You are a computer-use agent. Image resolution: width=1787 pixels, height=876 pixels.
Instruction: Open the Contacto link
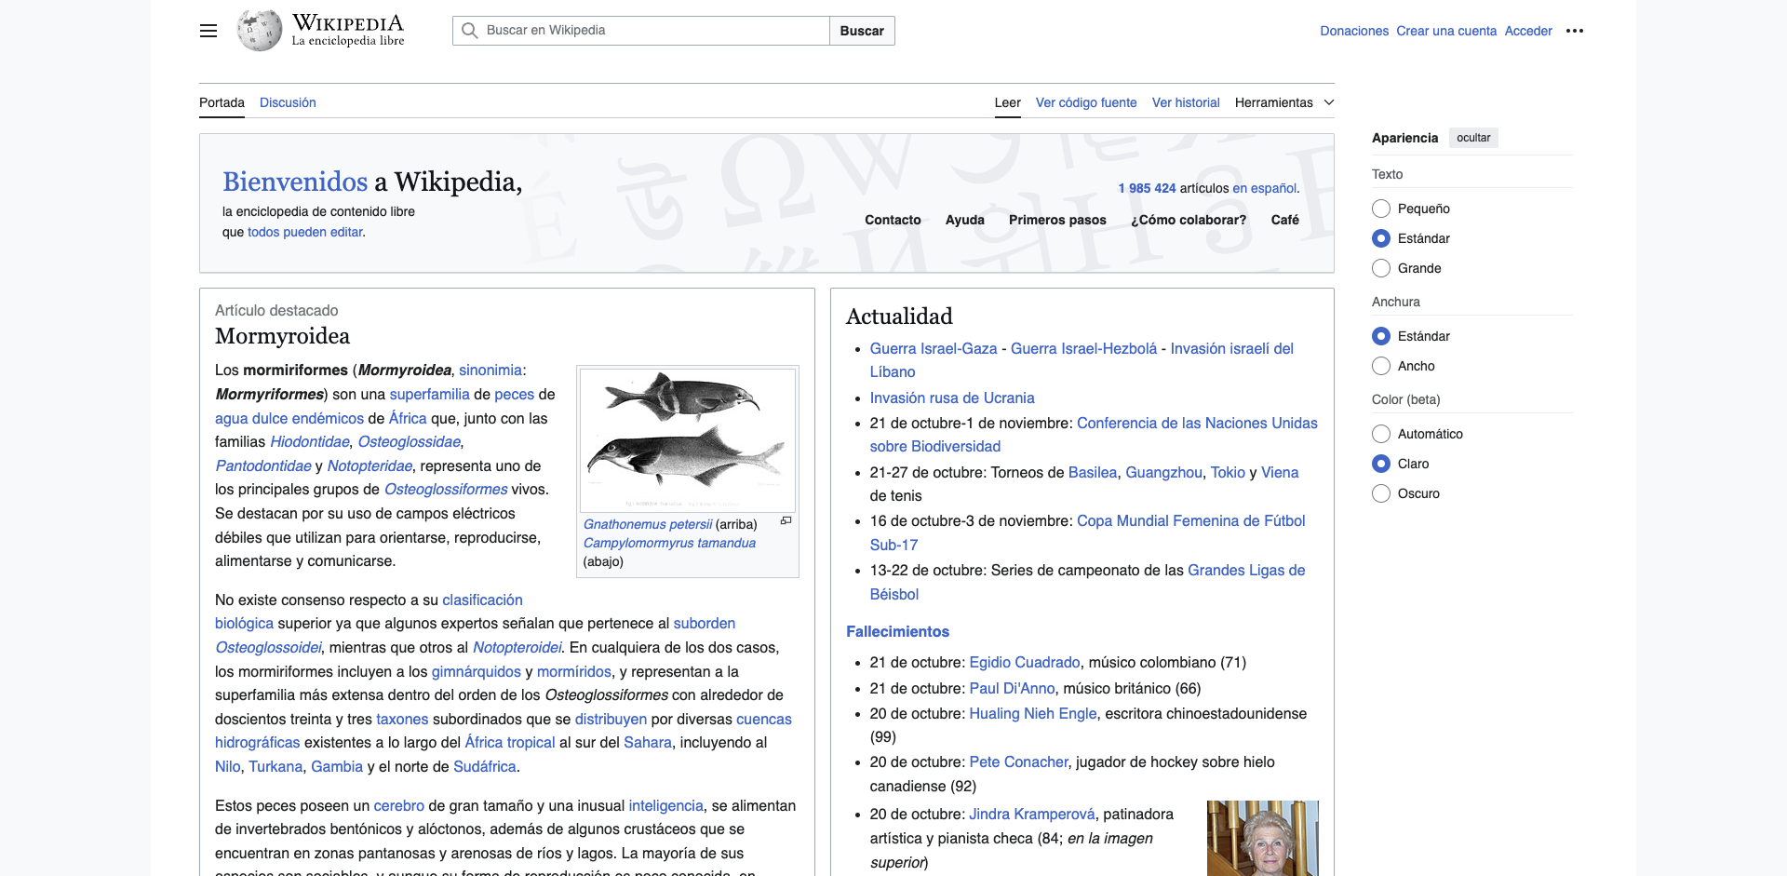click(x=893, y=220)
